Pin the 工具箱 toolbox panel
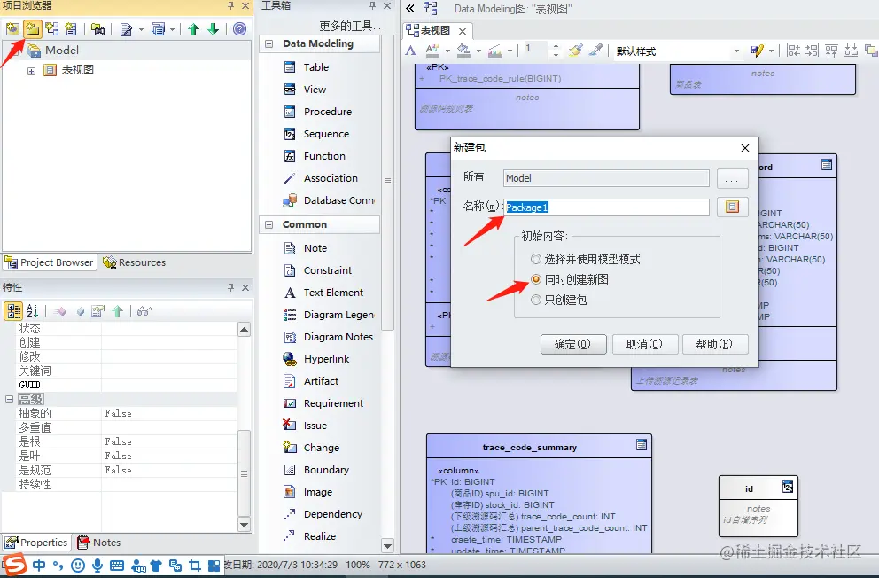The width and height of the screenshot is (879, 578). coord(372,5)
